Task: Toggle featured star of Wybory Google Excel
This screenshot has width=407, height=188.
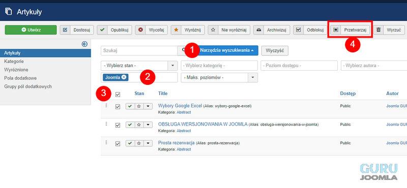Action: pos(139,106)
